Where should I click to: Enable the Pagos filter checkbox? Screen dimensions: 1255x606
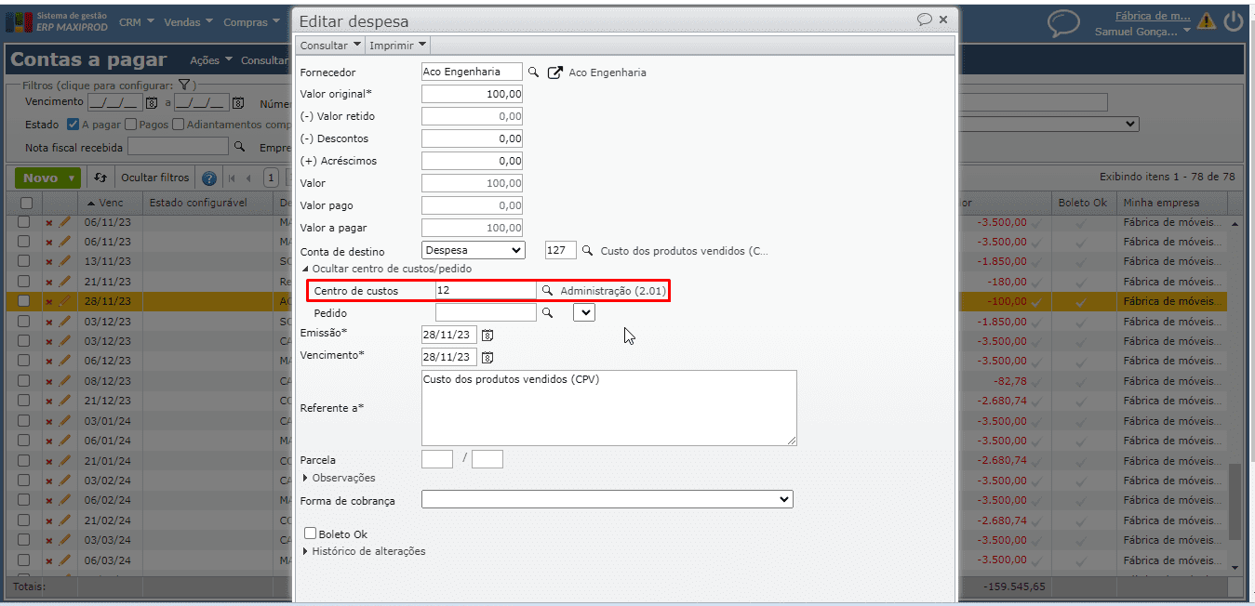131,125
